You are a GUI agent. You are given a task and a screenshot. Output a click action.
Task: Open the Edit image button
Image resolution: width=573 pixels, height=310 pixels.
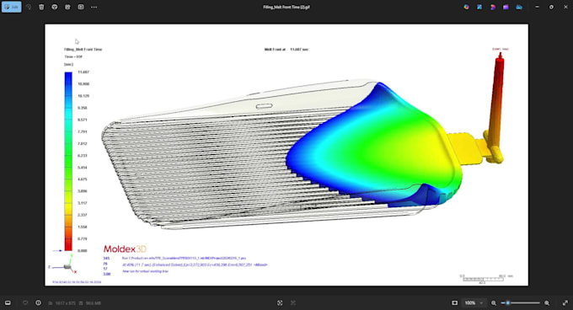[11, 7]
